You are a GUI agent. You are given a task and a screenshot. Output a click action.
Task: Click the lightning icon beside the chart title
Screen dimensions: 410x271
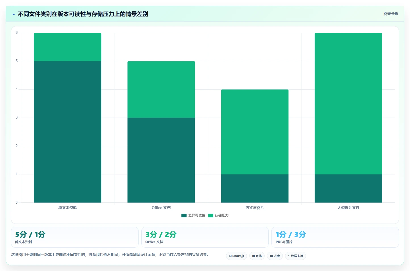tap(13, 14)
